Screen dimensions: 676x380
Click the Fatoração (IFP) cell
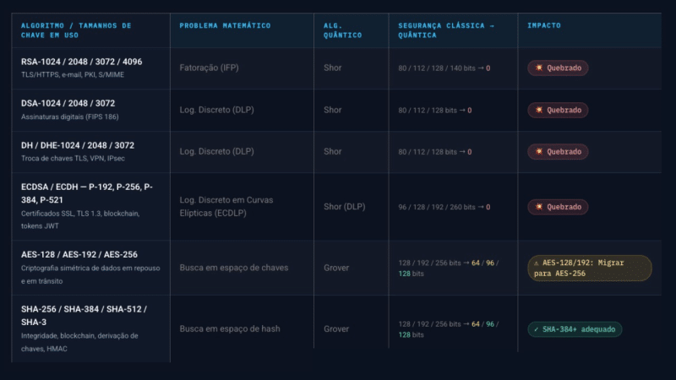pyautogui.click(x=209, y=68)
